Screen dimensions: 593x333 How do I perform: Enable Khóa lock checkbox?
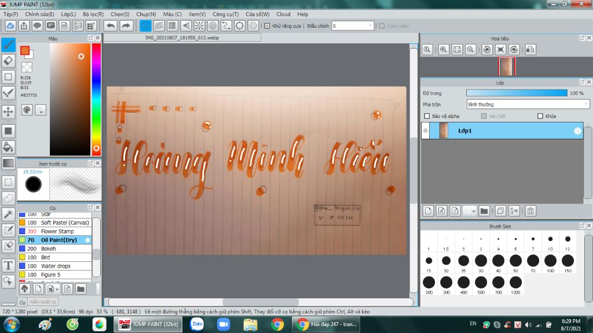pyautogui.click(x=540, y=116)
